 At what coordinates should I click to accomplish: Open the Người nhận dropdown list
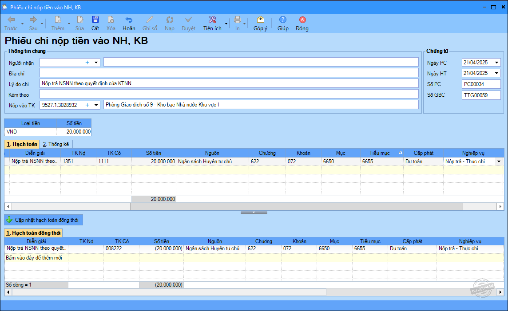tap(96, 63)
